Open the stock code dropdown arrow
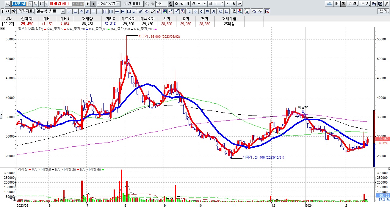 coord(30,4)
